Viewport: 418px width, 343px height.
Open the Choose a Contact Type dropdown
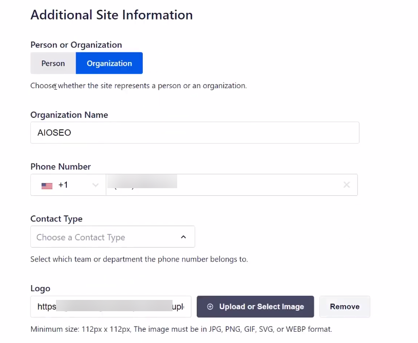click(112, 237)
